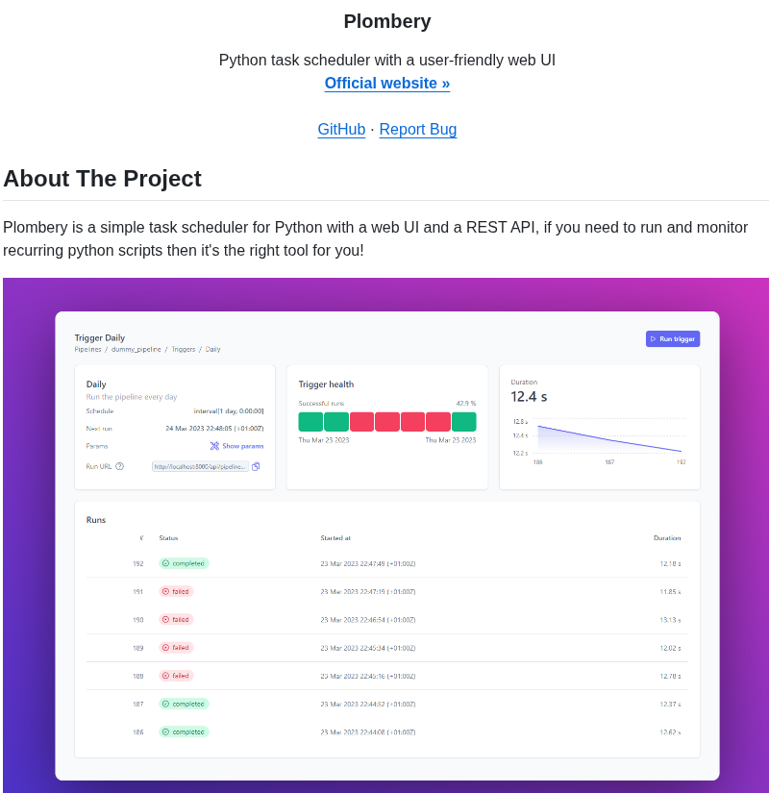
Task: Click the completed status badge of run 187
Action: 184,704
